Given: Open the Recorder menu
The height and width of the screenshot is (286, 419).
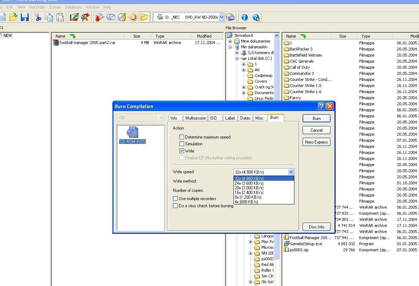Looking at the screenshot, I should [37, 7].
